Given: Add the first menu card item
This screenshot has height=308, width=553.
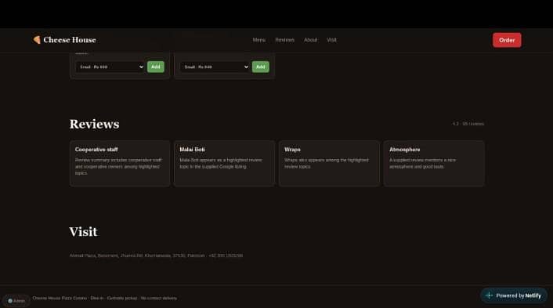Looking at the screenshot, I should 156,67.
